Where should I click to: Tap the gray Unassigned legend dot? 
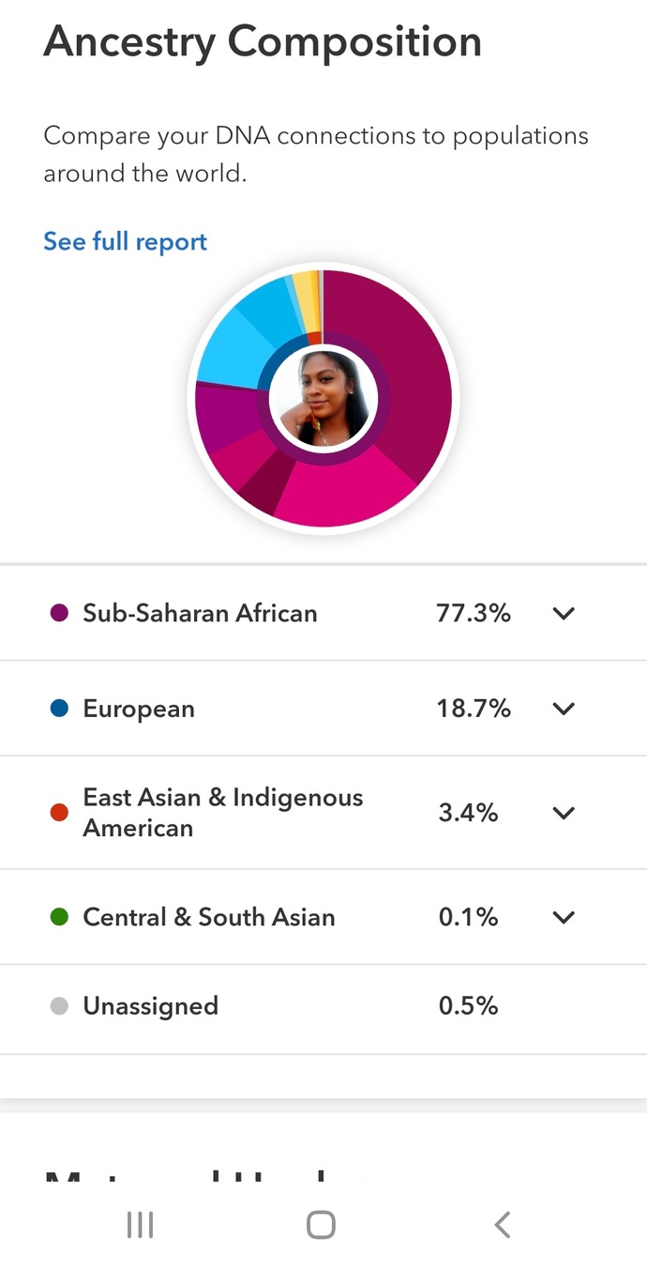[59, 1006]
